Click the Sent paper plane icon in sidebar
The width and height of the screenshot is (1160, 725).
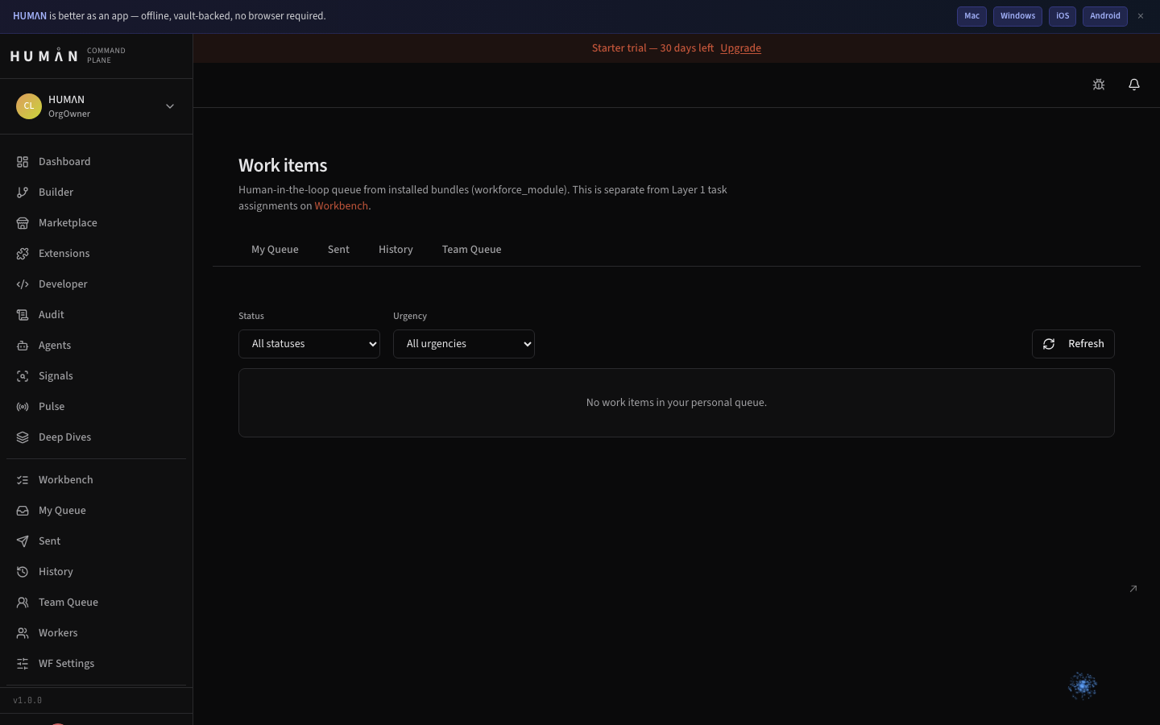23,541
